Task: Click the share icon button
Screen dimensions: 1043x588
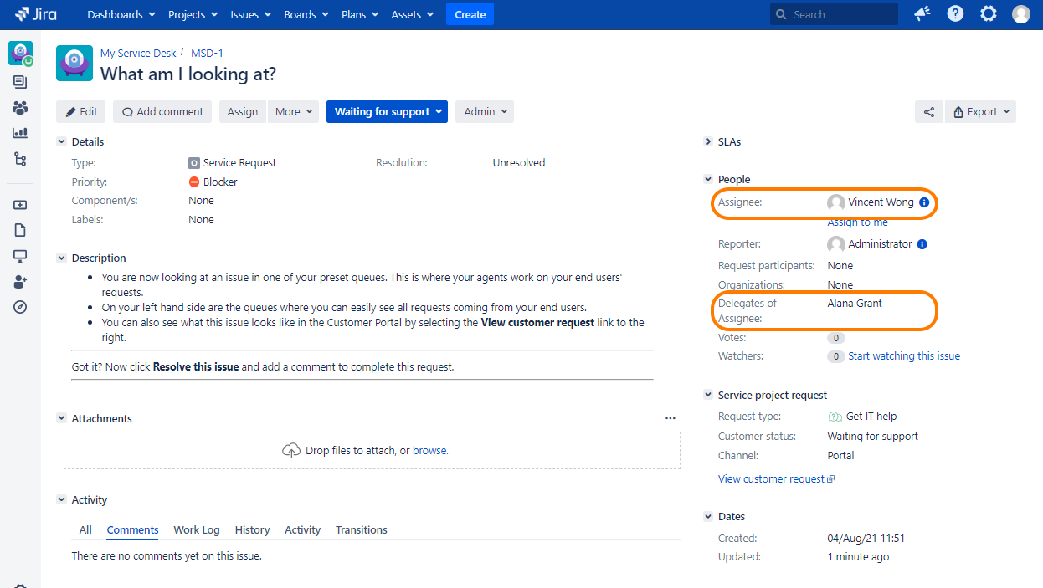Action: click(928, 112)
